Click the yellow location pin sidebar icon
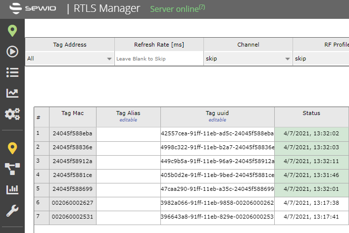Screen dimensions: 349x233 pos(12,148)
